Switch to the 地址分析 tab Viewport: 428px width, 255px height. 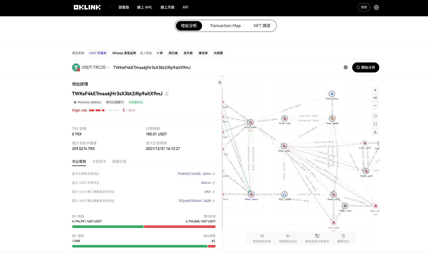coord(189,26)
